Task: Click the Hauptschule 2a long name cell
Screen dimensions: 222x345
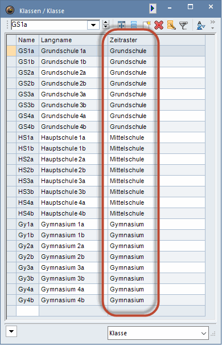Action: click(x=73, y=159)
